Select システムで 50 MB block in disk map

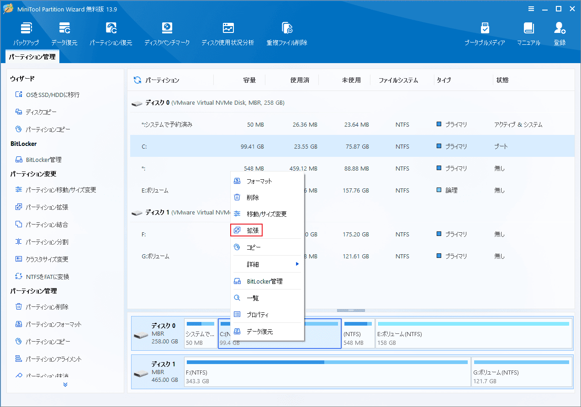pos(201,333)
